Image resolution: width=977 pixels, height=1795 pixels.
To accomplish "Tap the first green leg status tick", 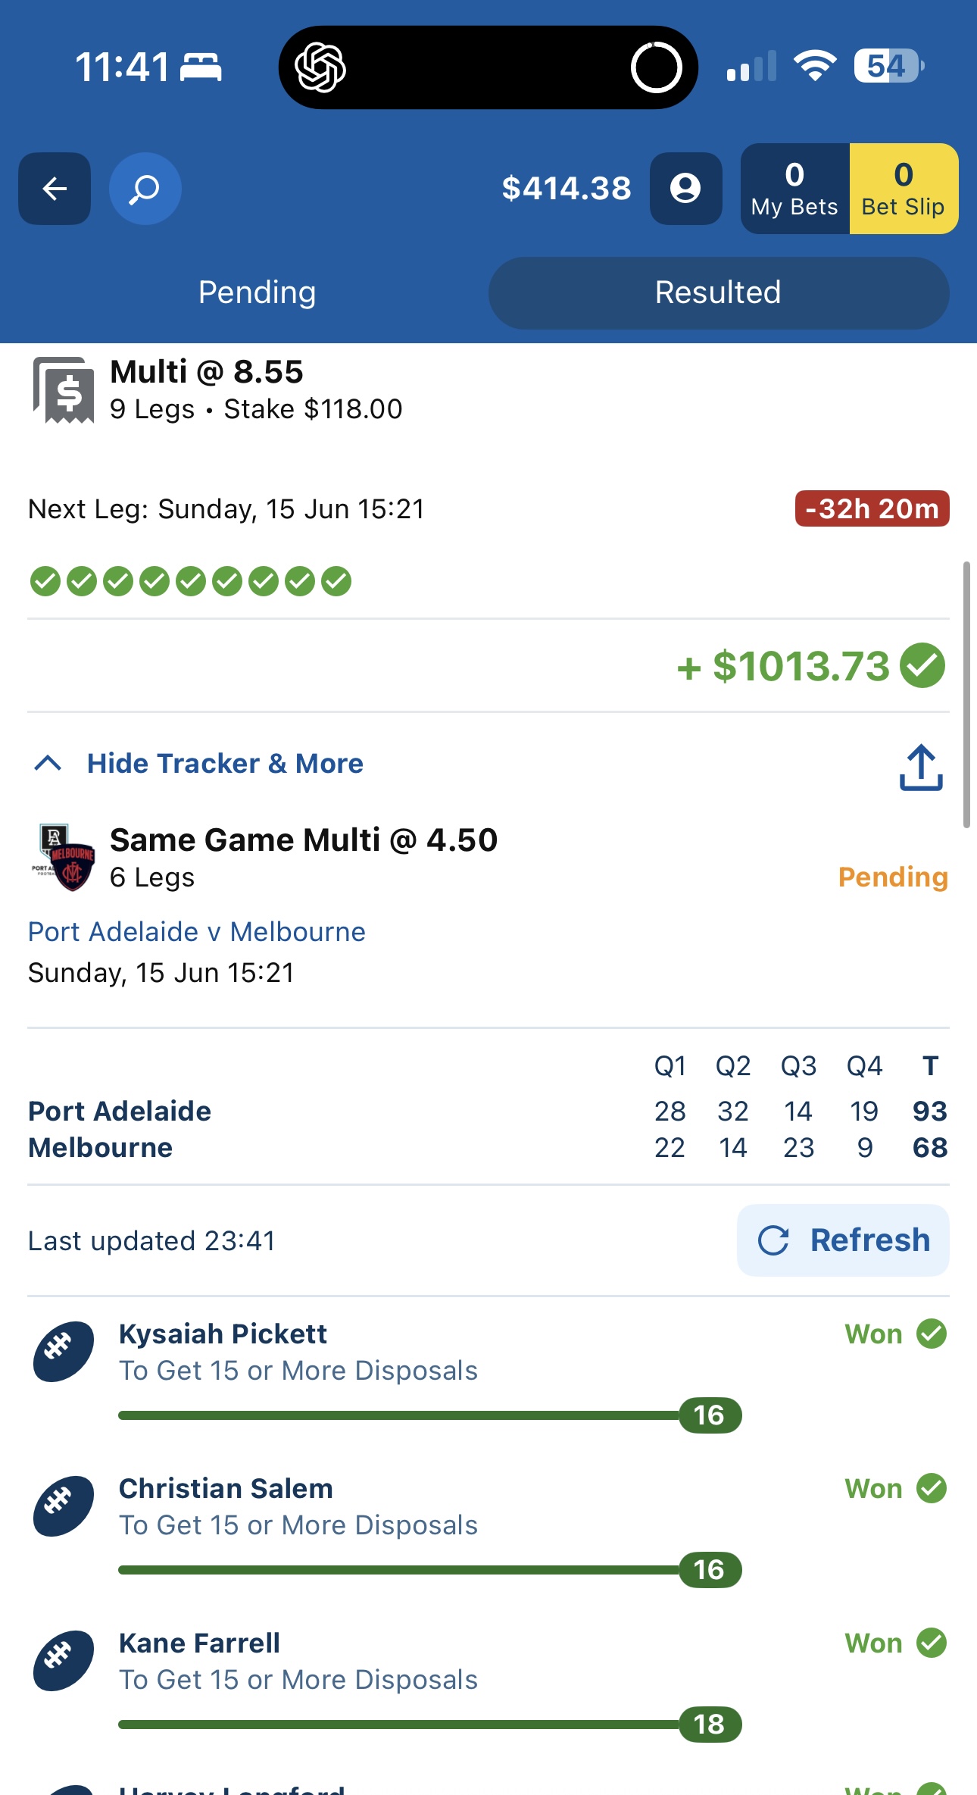I will click(45, 581).
